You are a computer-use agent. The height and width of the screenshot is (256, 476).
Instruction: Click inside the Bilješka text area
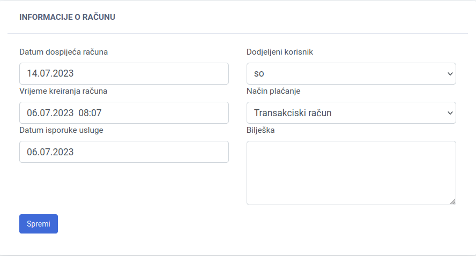(x=351, y=172)
